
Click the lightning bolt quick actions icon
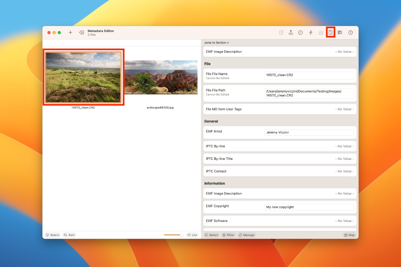(311, 32)
